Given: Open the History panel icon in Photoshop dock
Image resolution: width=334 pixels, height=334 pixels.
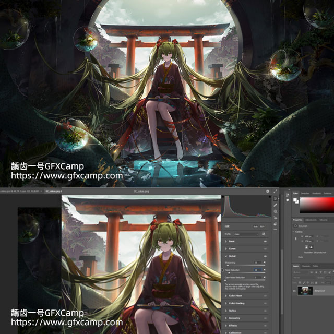Looking at the screenshot, I should click(x=288, y=195).
